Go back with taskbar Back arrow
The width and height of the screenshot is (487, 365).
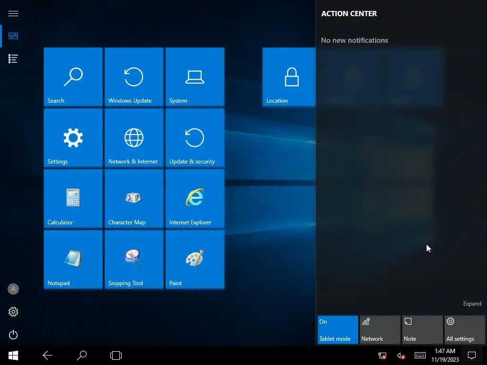point(48,355)
